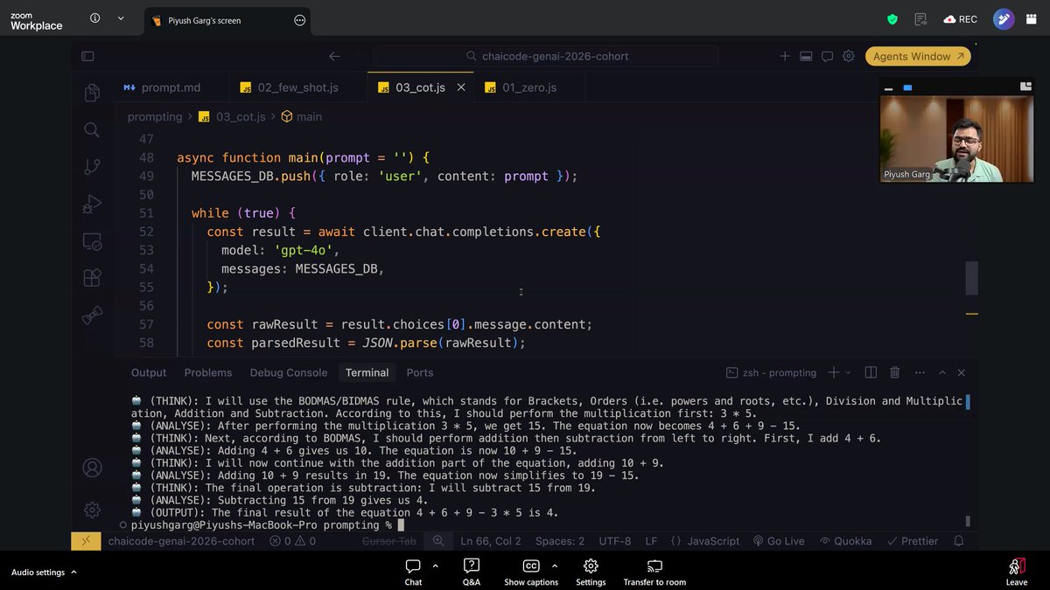This screenshot has height=590, width=1050.
Task: Click the main symbol breadcrumb
Action: (301, 116)
